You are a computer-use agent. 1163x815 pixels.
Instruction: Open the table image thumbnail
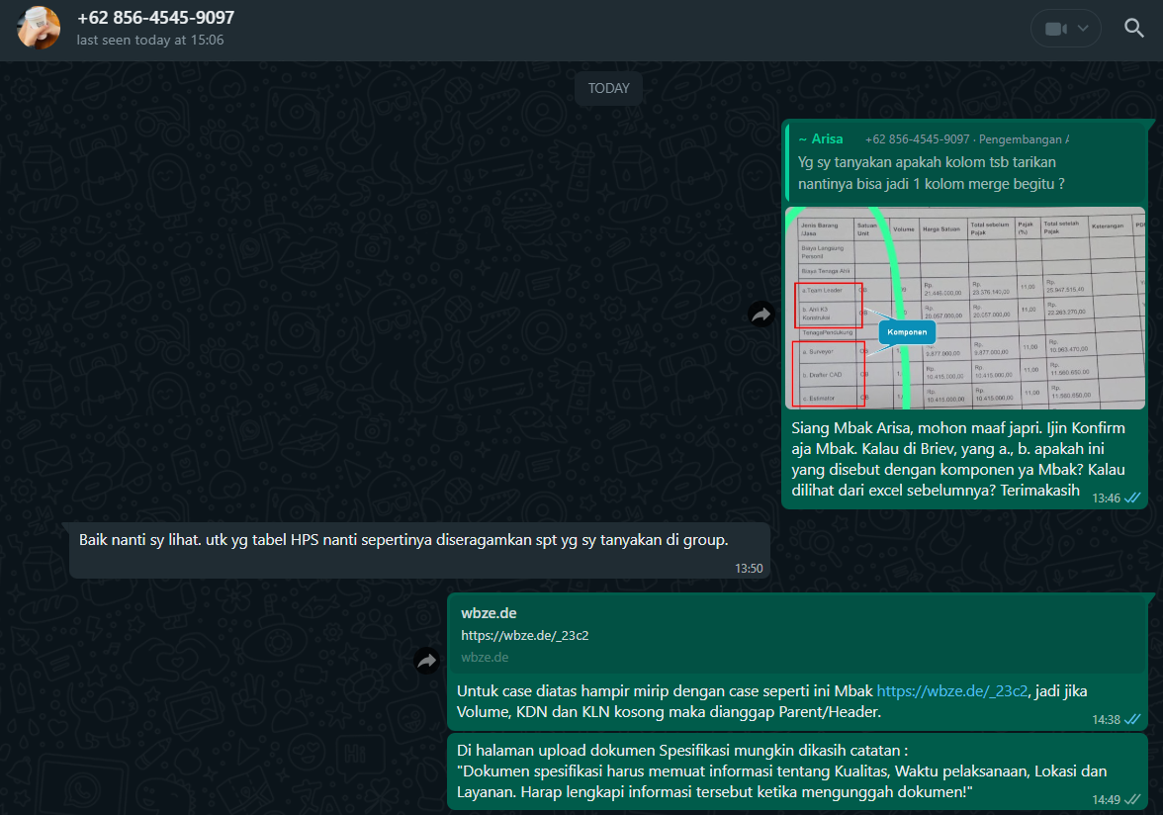pyautogui.click(x=964, y=308)
